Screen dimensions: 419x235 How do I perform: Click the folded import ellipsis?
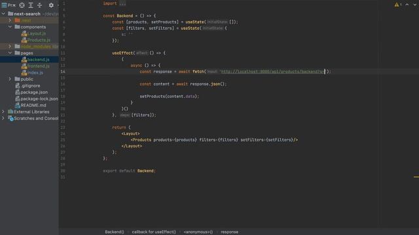(122, 3)
